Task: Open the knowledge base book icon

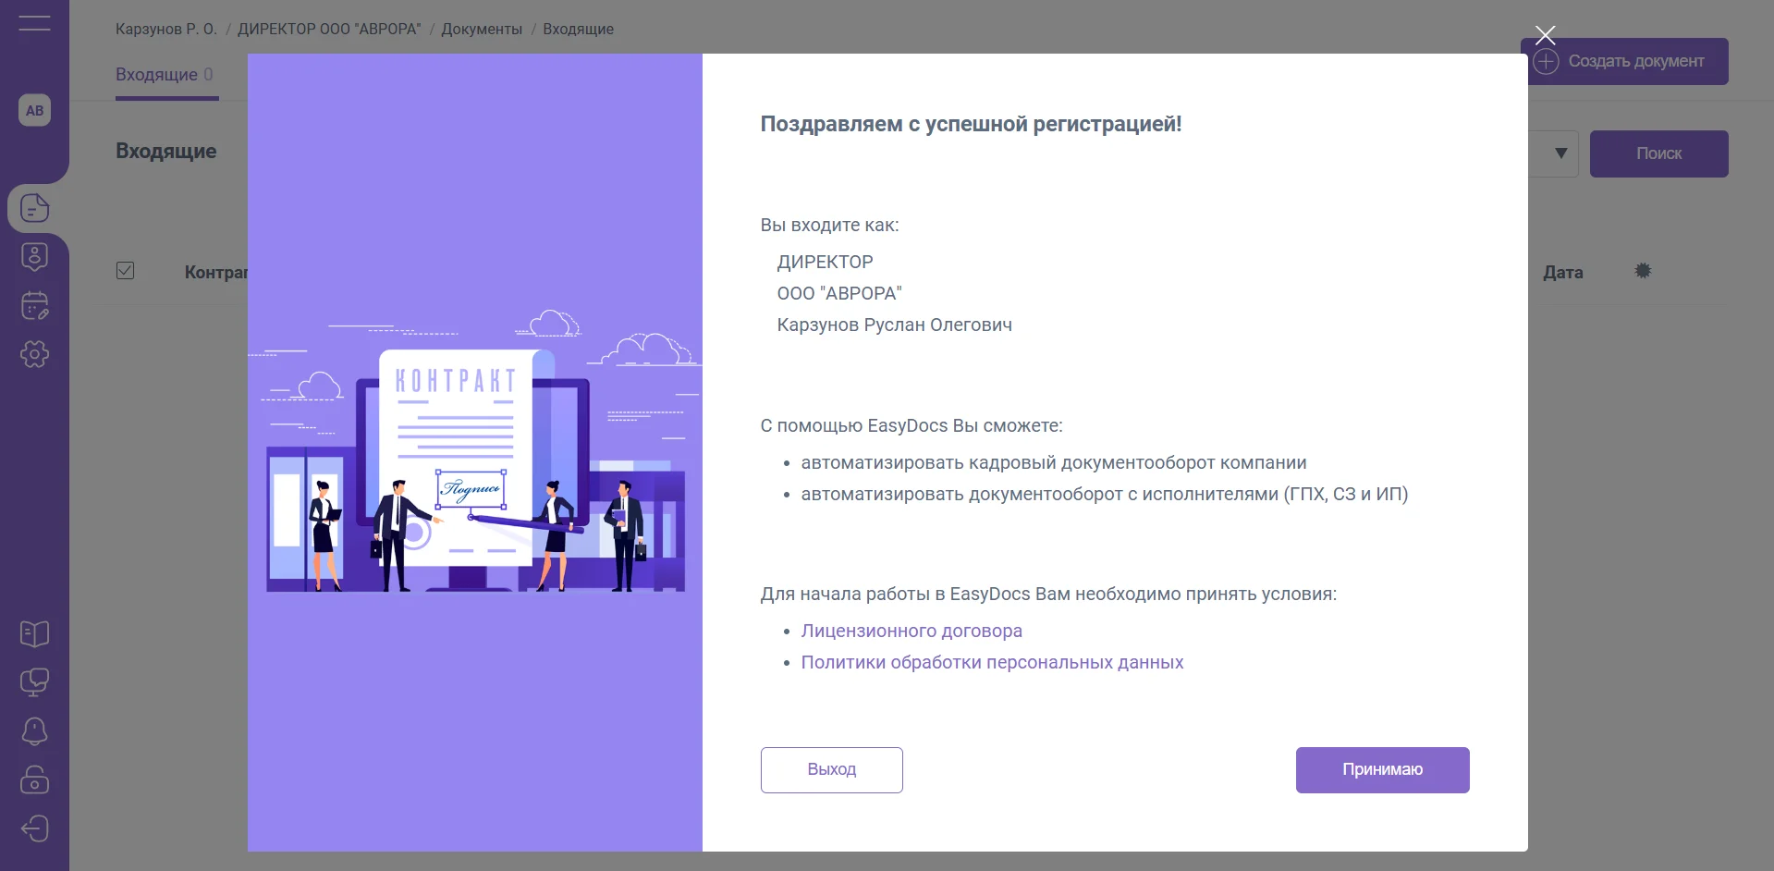Action: tap(34, 634)
